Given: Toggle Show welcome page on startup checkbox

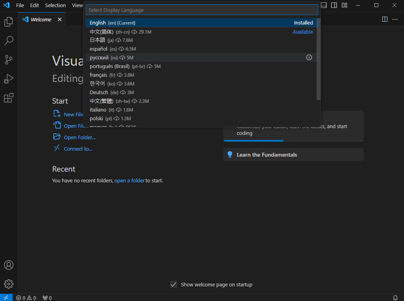Looking at the screenshot, I should click(174, 284).
